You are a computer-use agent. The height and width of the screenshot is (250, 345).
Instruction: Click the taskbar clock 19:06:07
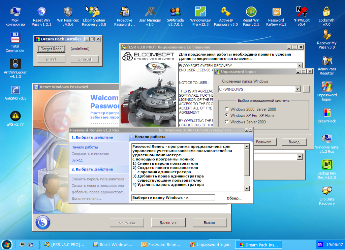tap(335, 245)
